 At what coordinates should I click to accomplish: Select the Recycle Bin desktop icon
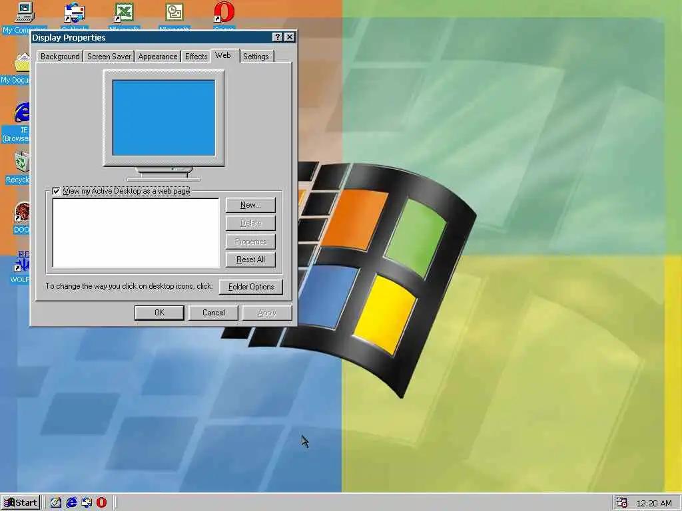pyautogui.click(x=22, y=162)
